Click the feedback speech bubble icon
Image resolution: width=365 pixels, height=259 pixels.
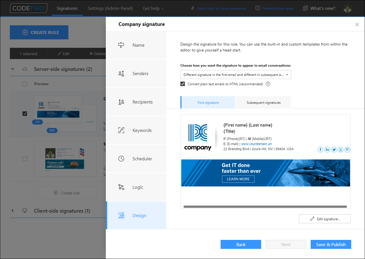pyautogui.click(x=257, y=8)
